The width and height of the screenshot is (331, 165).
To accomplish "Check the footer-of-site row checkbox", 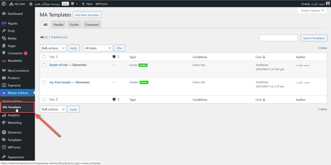I will click(44, 65).
